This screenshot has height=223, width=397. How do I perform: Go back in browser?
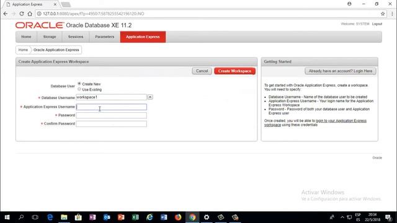(x=6, y=14)
